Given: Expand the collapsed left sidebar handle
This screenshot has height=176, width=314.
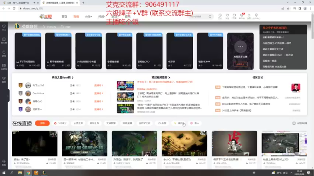Looking at the screenshot, I should click(8, 96).
